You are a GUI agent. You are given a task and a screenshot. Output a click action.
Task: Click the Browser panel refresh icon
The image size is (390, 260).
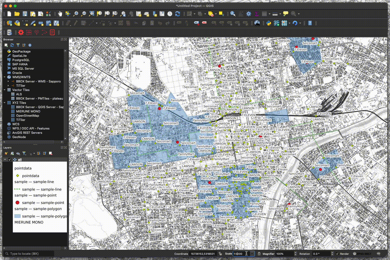[x=12, y=45]
